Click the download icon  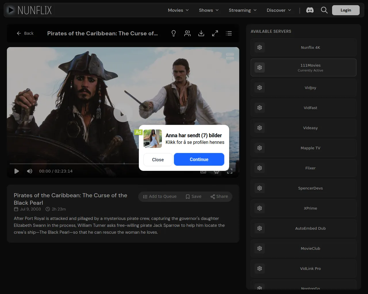point(201,33)
